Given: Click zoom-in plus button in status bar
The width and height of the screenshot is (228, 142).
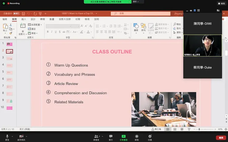Looking at the screenshot, I should click(215, 129).
